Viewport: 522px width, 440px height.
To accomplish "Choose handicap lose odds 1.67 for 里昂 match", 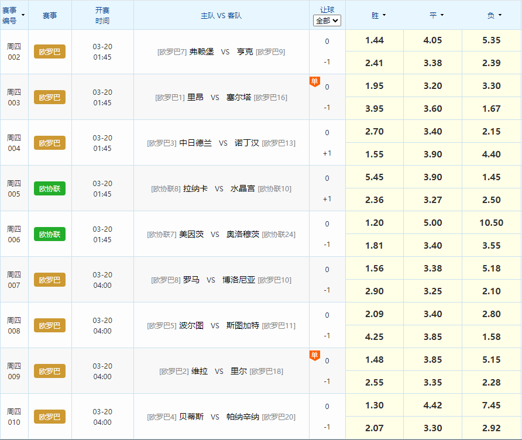I will coord(492,108).
